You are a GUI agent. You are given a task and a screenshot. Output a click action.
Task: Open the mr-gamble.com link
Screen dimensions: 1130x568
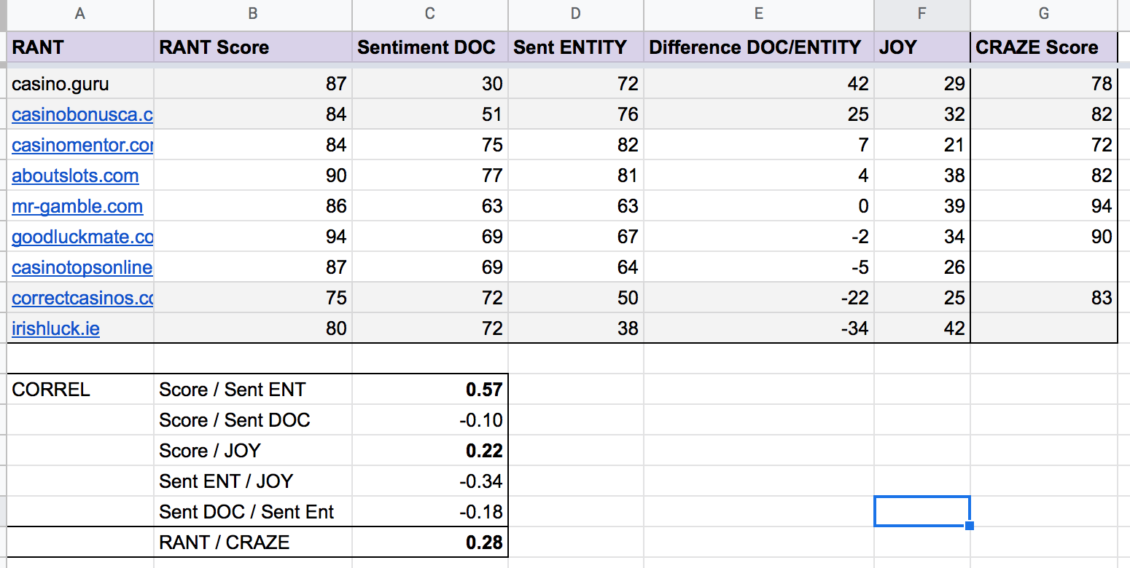pos(77,206)
